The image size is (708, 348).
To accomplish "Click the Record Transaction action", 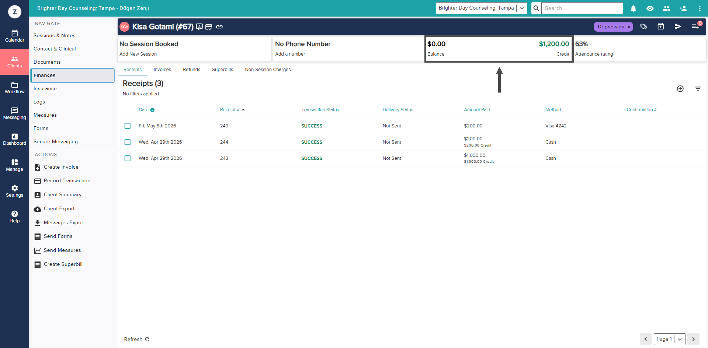I will 62,181.
